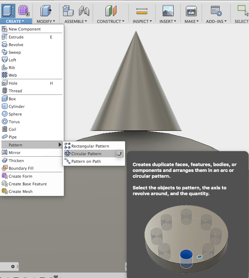Choose Sweep from Create menu

point(32,52)
